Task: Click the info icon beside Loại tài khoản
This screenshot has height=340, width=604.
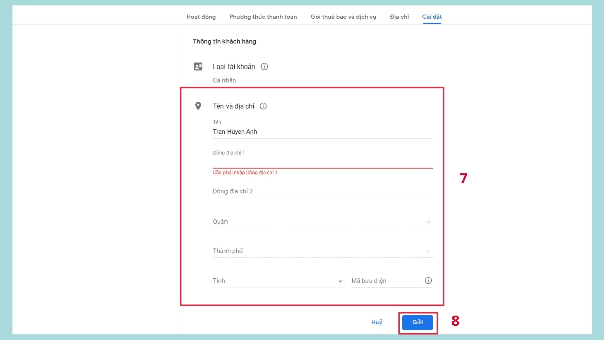Action: [x=264, y=66]
